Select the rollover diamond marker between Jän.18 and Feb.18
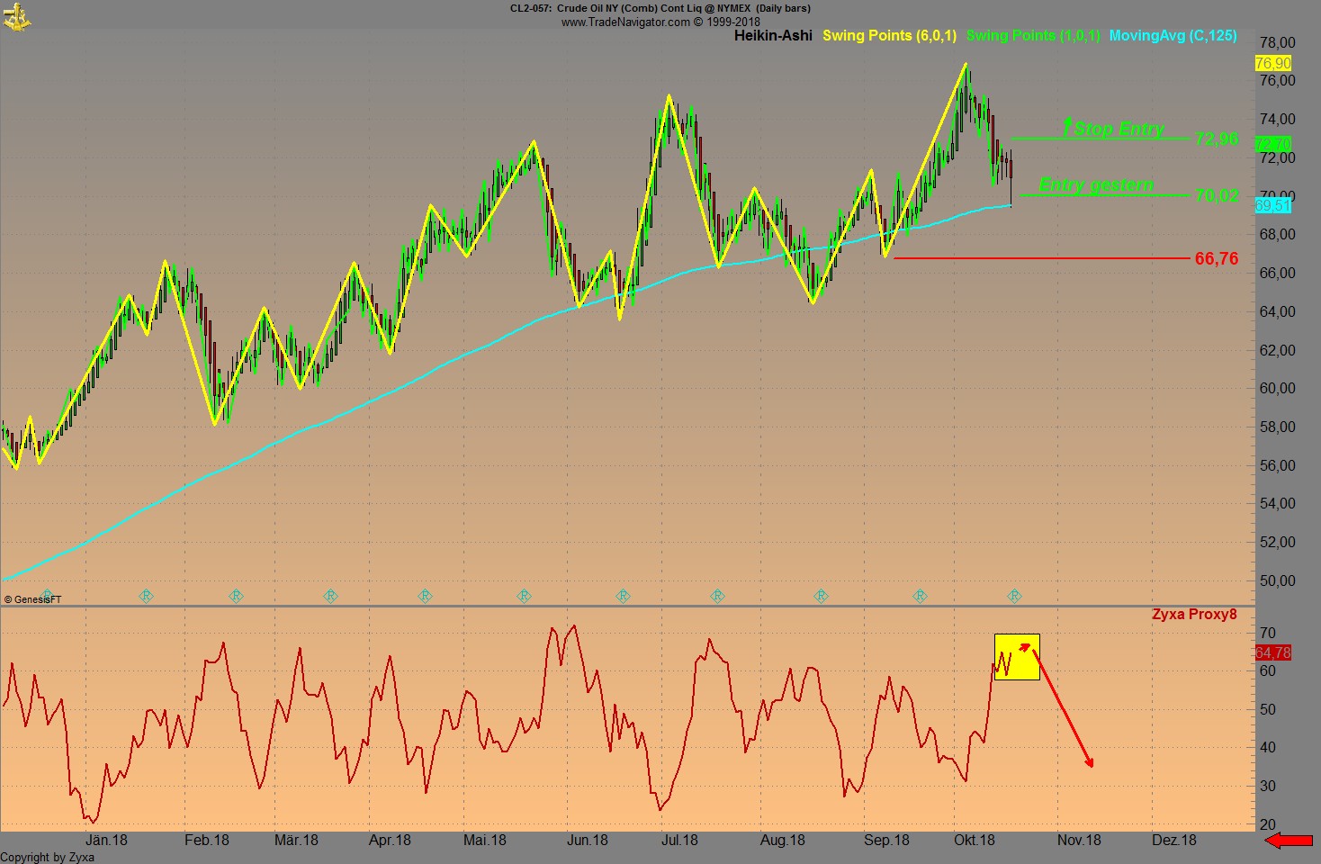This screenshot has height=864, width=1321. pyautogui.click(x=146, y=596)
